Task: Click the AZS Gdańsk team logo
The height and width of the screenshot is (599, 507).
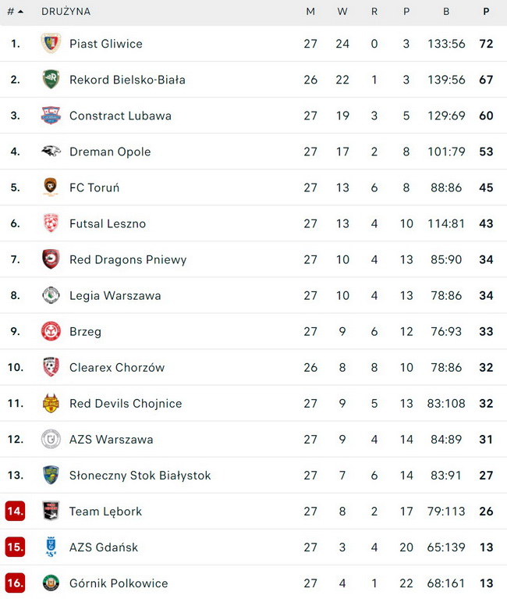Action: tap(51, 547)
